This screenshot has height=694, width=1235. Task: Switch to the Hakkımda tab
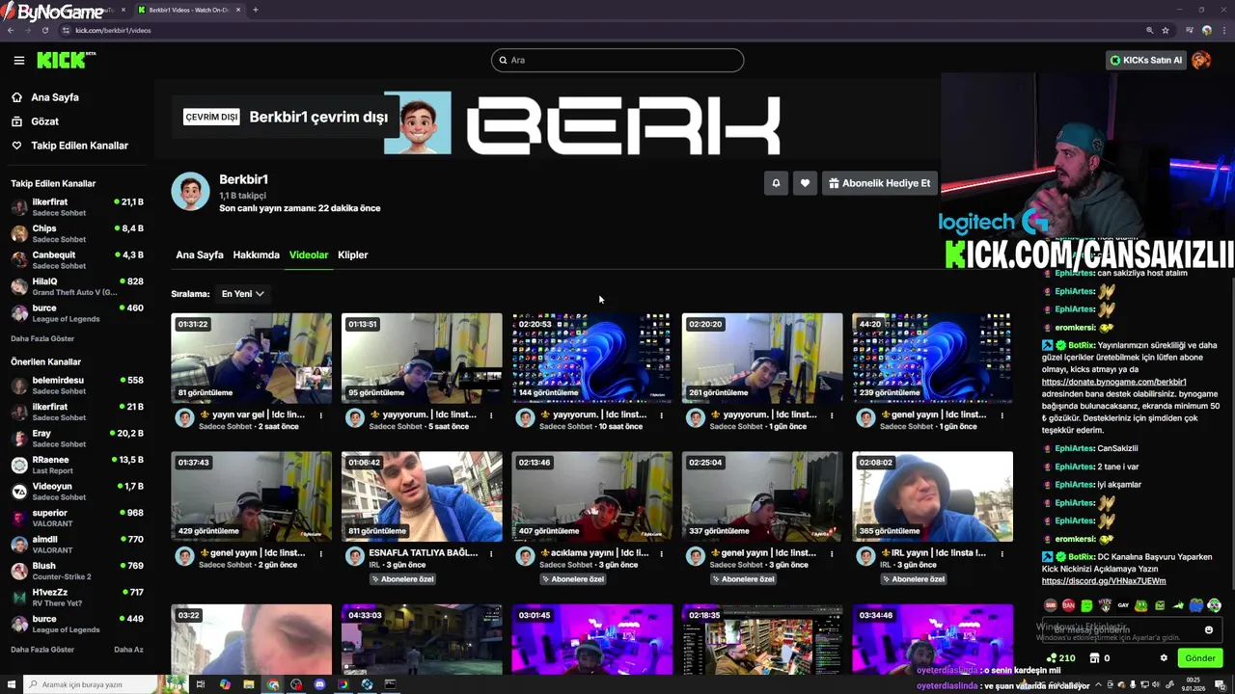pyautogui.click(x=257, y=254)
